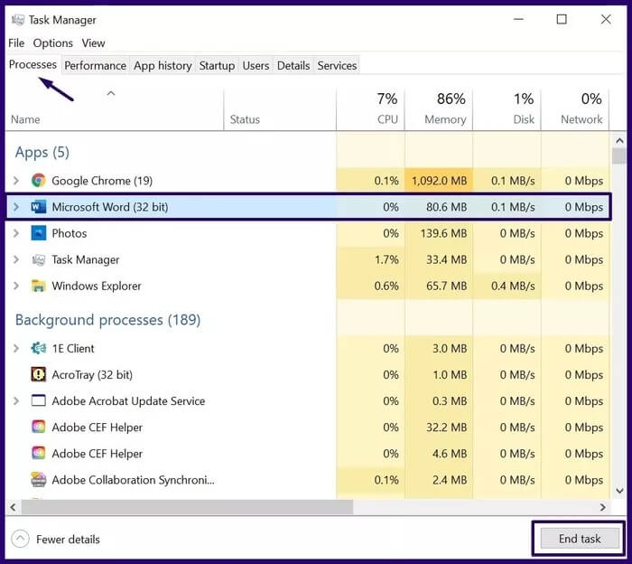The height and width of the screenshot is (564, 632).
Task: Sort by the CPU column header
Action: click(370, 109)
